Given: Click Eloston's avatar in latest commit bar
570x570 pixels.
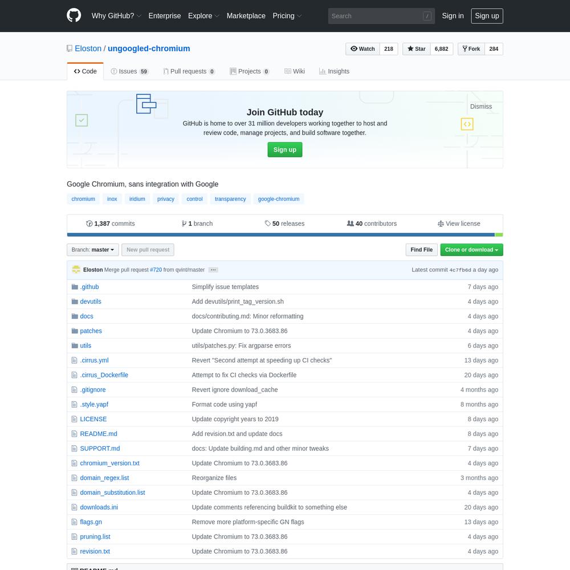Looking at the screenshot, I should point(76,270).
